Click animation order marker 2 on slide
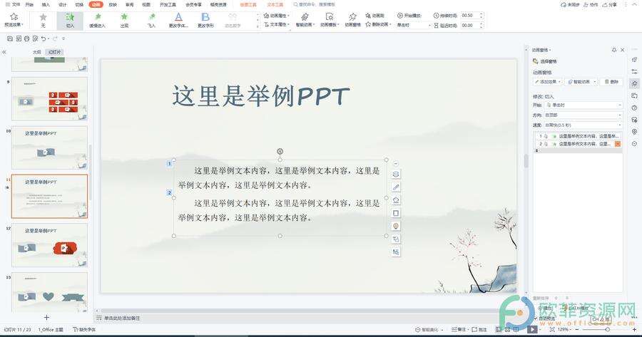 tap(169, 192)
